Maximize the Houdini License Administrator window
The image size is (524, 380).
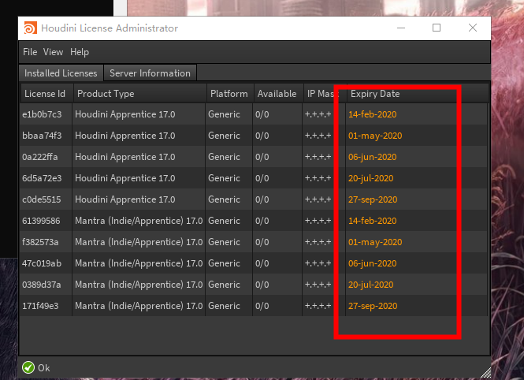pyautogui.click(x=437, y=28)
